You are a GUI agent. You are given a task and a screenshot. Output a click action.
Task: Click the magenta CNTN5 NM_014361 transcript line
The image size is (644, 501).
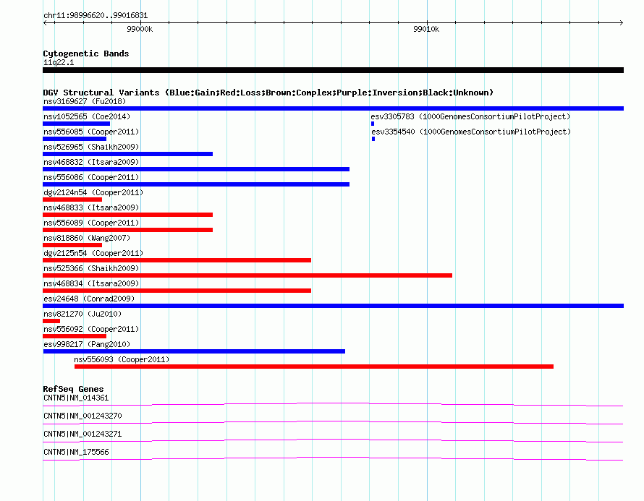pyautogui.click(x=333, y=405)
